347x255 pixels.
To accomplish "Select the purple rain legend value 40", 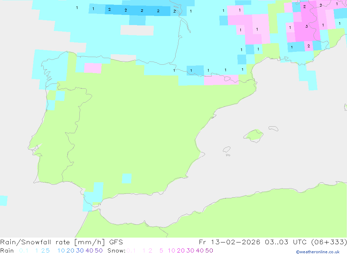I will (x=90, y=250).
